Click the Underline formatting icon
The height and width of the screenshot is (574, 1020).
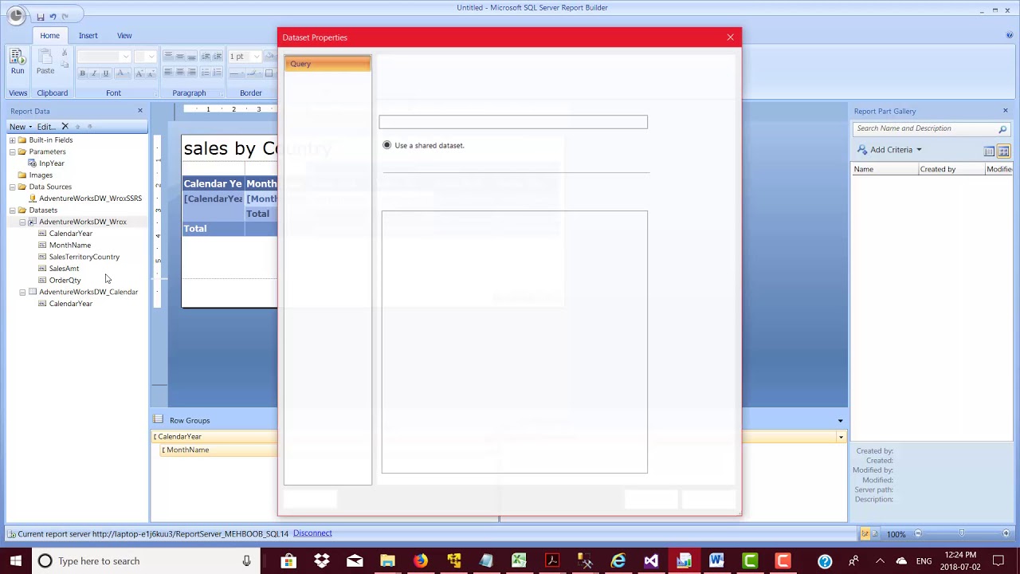(106, 73)
